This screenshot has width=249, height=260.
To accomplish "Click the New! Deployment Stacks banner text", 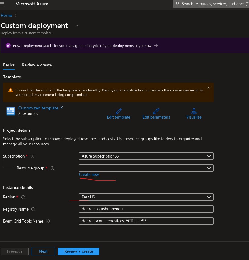I will coord(82,46).
